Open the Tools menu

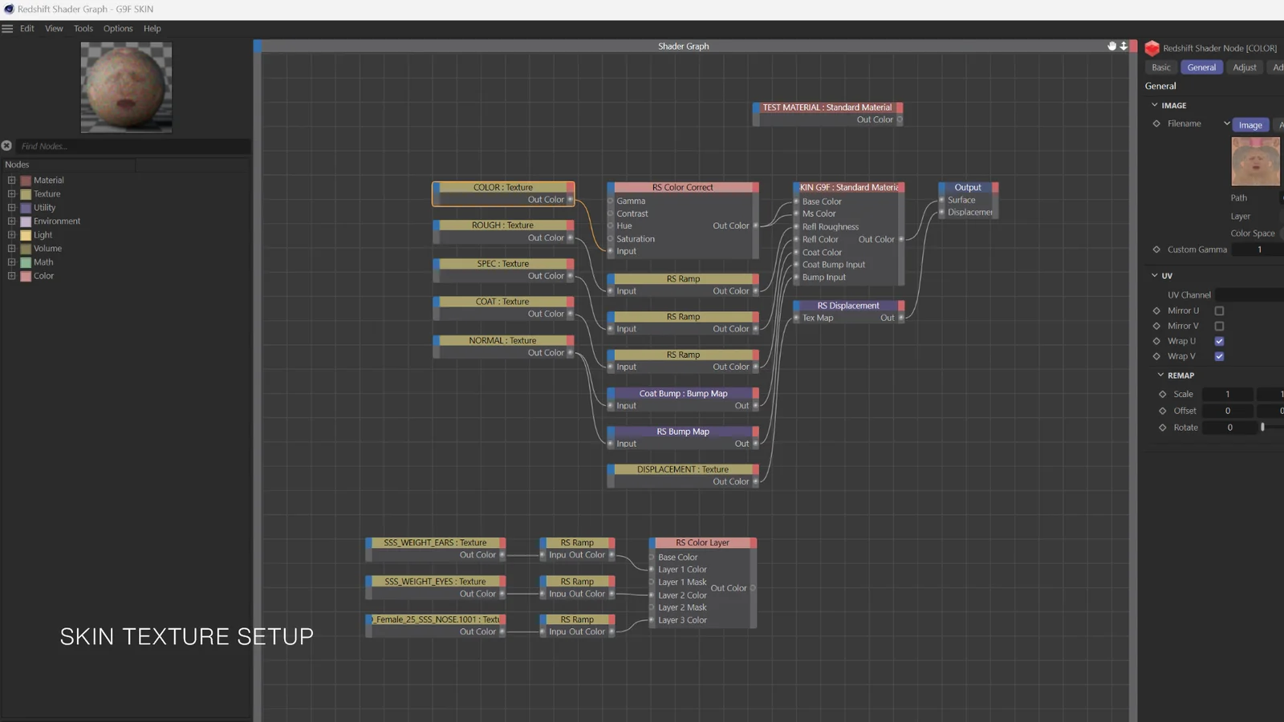pyautogui.click(x=83, y=28)
